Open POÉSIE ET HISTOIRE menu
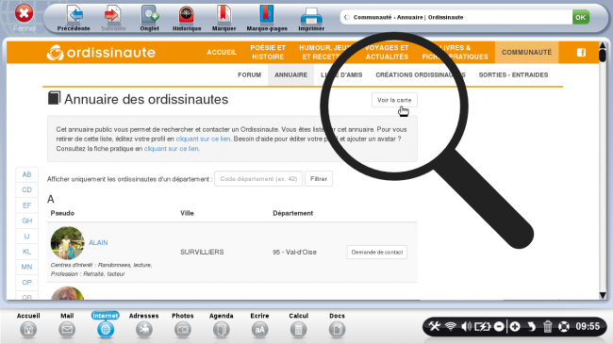Viewport: 613px width, 344px height. pos(268,53)
